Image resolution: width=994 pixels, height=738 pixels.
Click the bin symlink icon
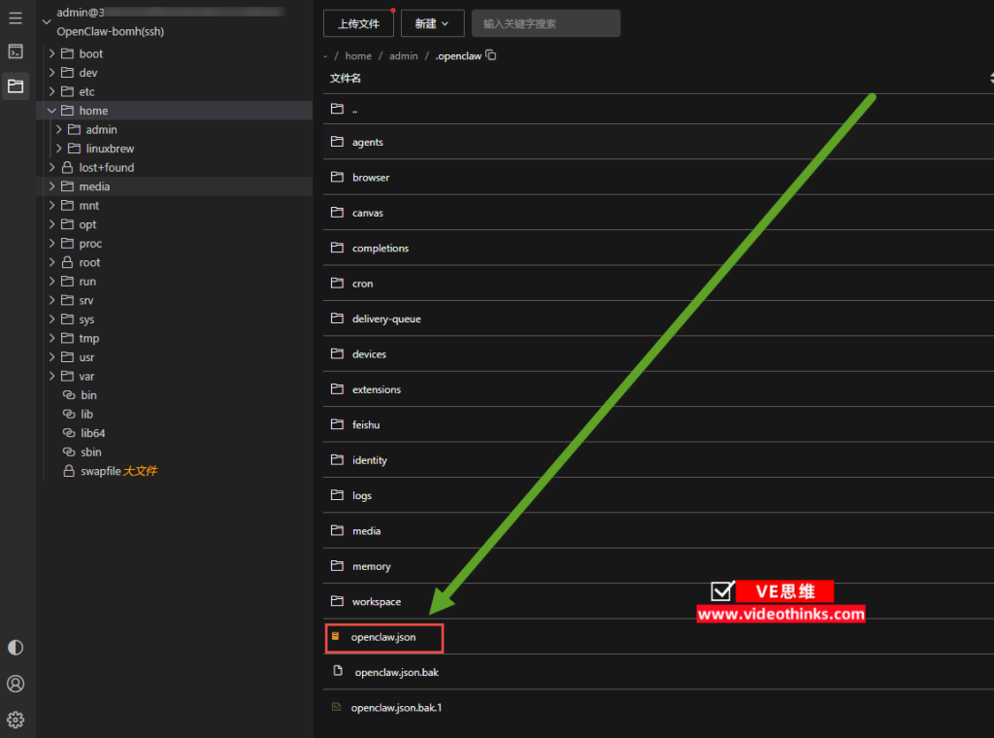point(68,395)
